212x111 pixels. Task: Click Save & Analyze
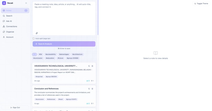coord(64,44)
